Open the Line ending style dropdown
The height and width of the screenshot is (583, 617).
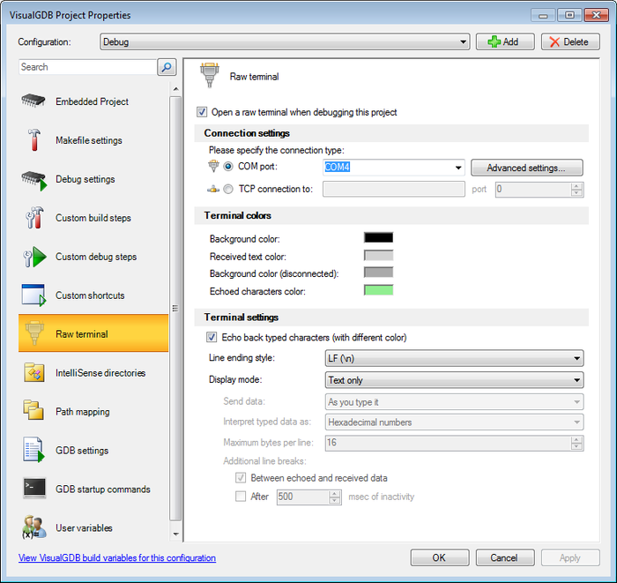pos(455,358)
